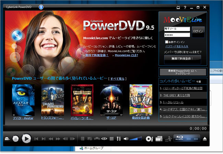Click the Movie Collection film icon
The height and width of the screenshot is (154, 223).
click(x=159, y=139)
